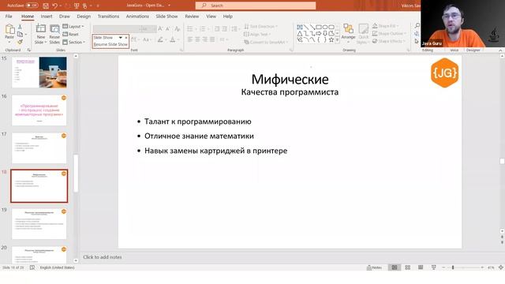Select slide 15 thumbnail
505x284 pixels.
[x=39, y=72]
